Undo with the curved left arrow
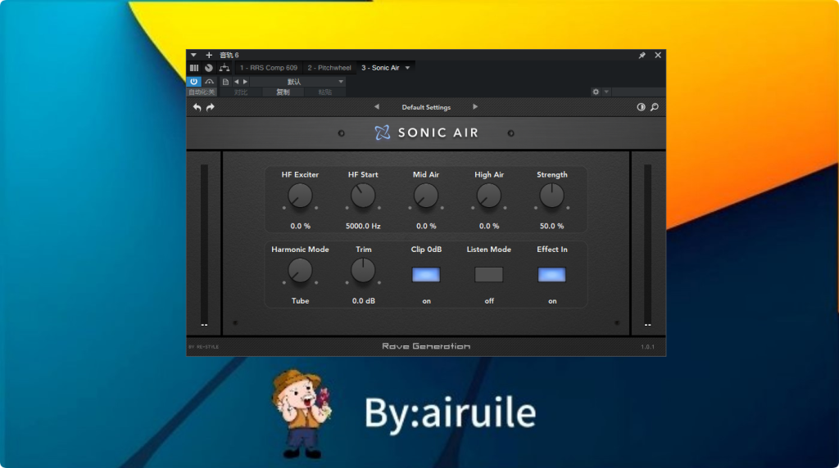 click(x=197, y=107)
